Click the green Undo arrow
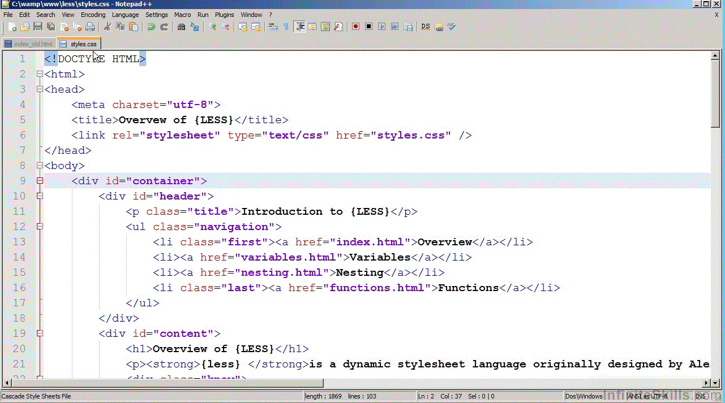The image size is (725, 403). coord(151,27)
